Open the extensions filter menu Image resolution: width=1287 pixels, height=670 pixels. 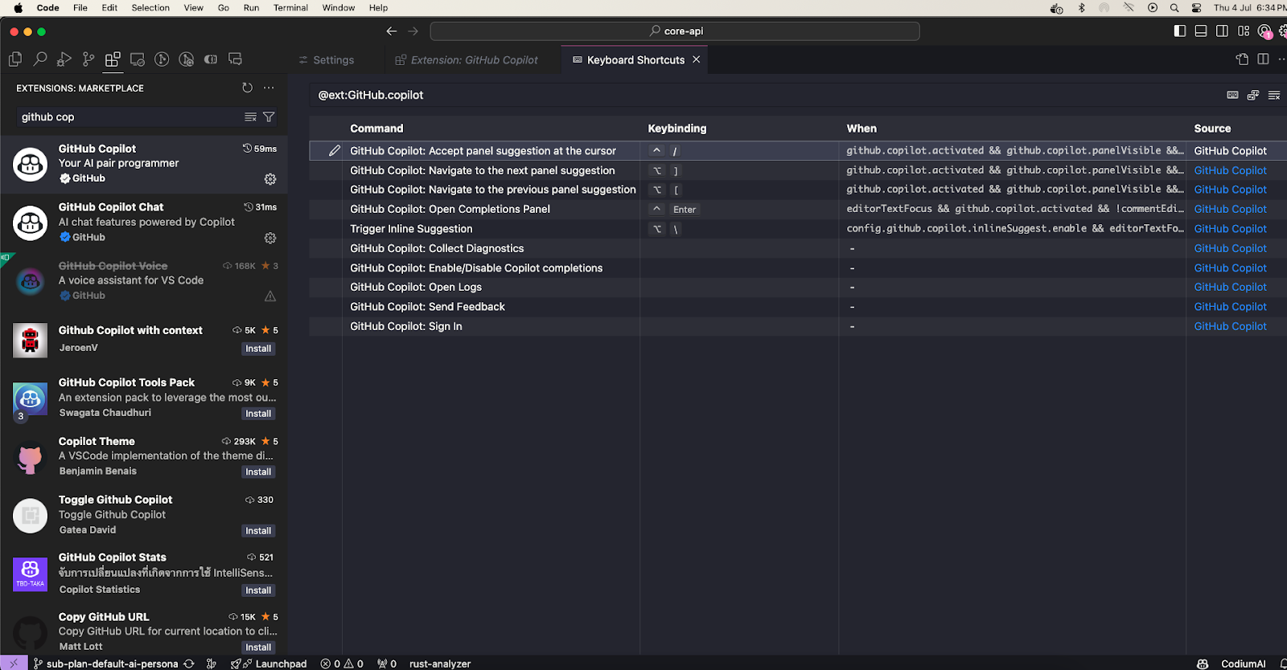click(269, 117)
